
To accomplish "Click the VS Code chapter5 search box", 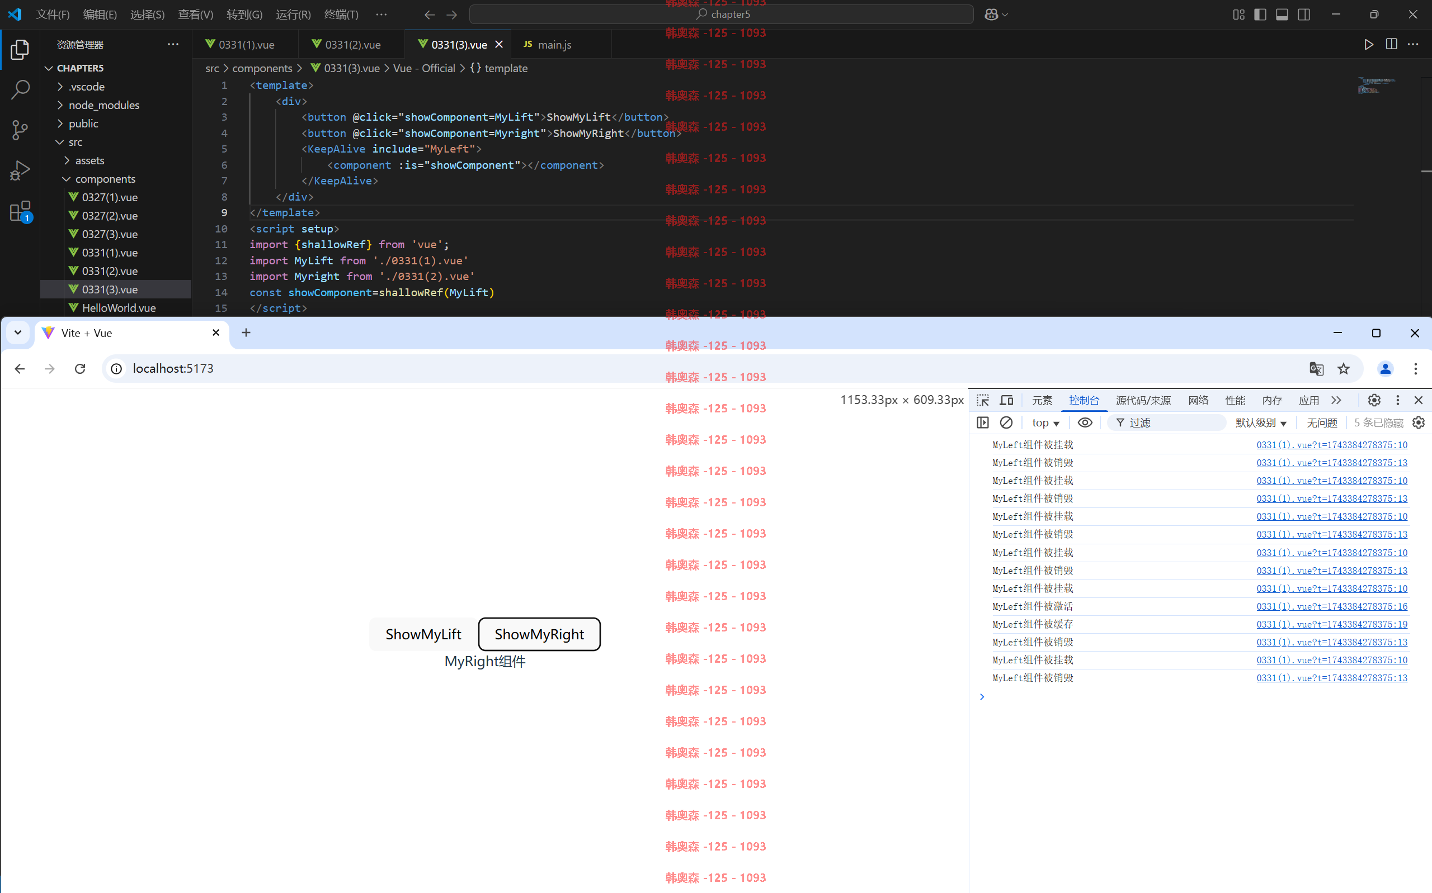I will (x=721, y=14).
